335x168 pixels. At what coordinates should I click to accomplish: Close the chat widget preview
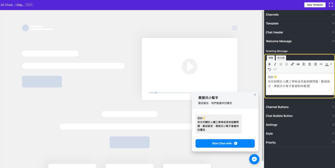[x=255, y=94]
